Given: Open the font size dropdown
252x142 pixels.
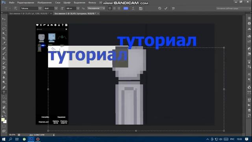Looking at the screenshot, I should 78,8.
